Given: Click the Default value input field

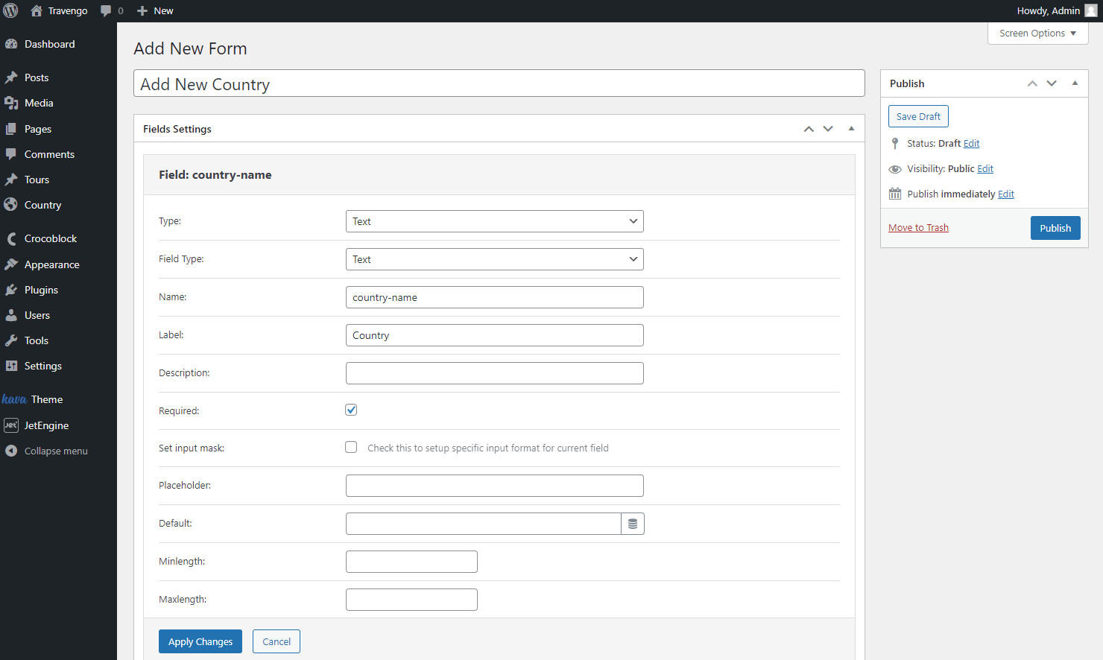Looking at the screenshot, I should click(x=484, y=524).
